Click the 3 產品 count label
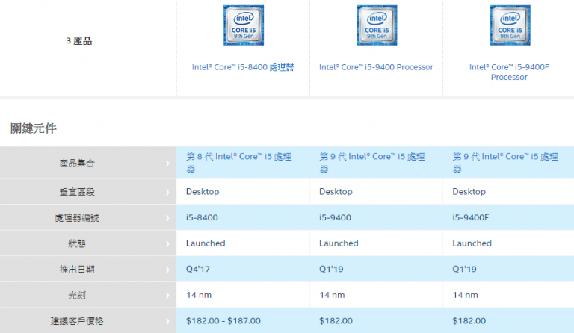Image resolution: width=574 pixels, height=333 pixels. tap(78, 41)
